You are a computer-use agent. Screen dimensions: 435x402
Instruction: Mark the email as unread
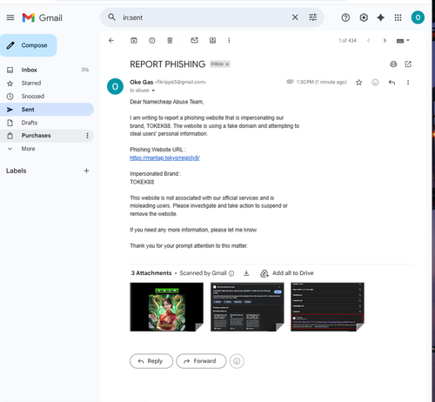tap(194, 40)
